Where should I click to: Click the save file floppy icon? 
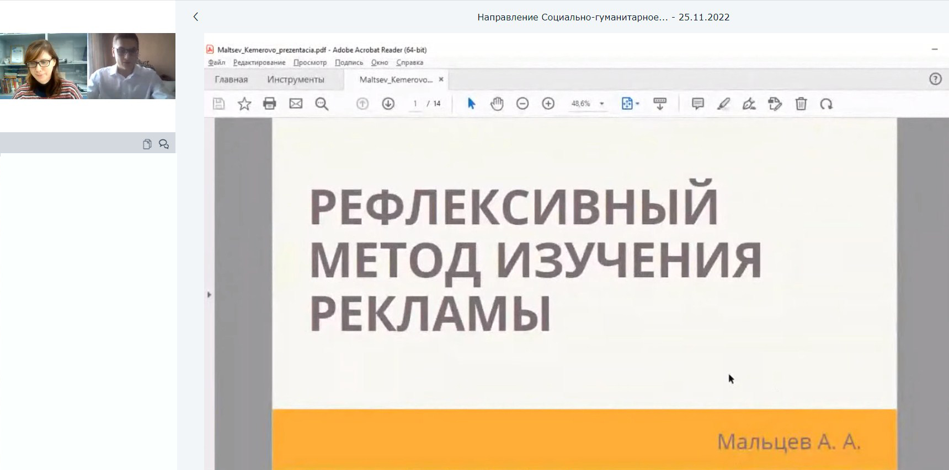(x=219, y=104)
